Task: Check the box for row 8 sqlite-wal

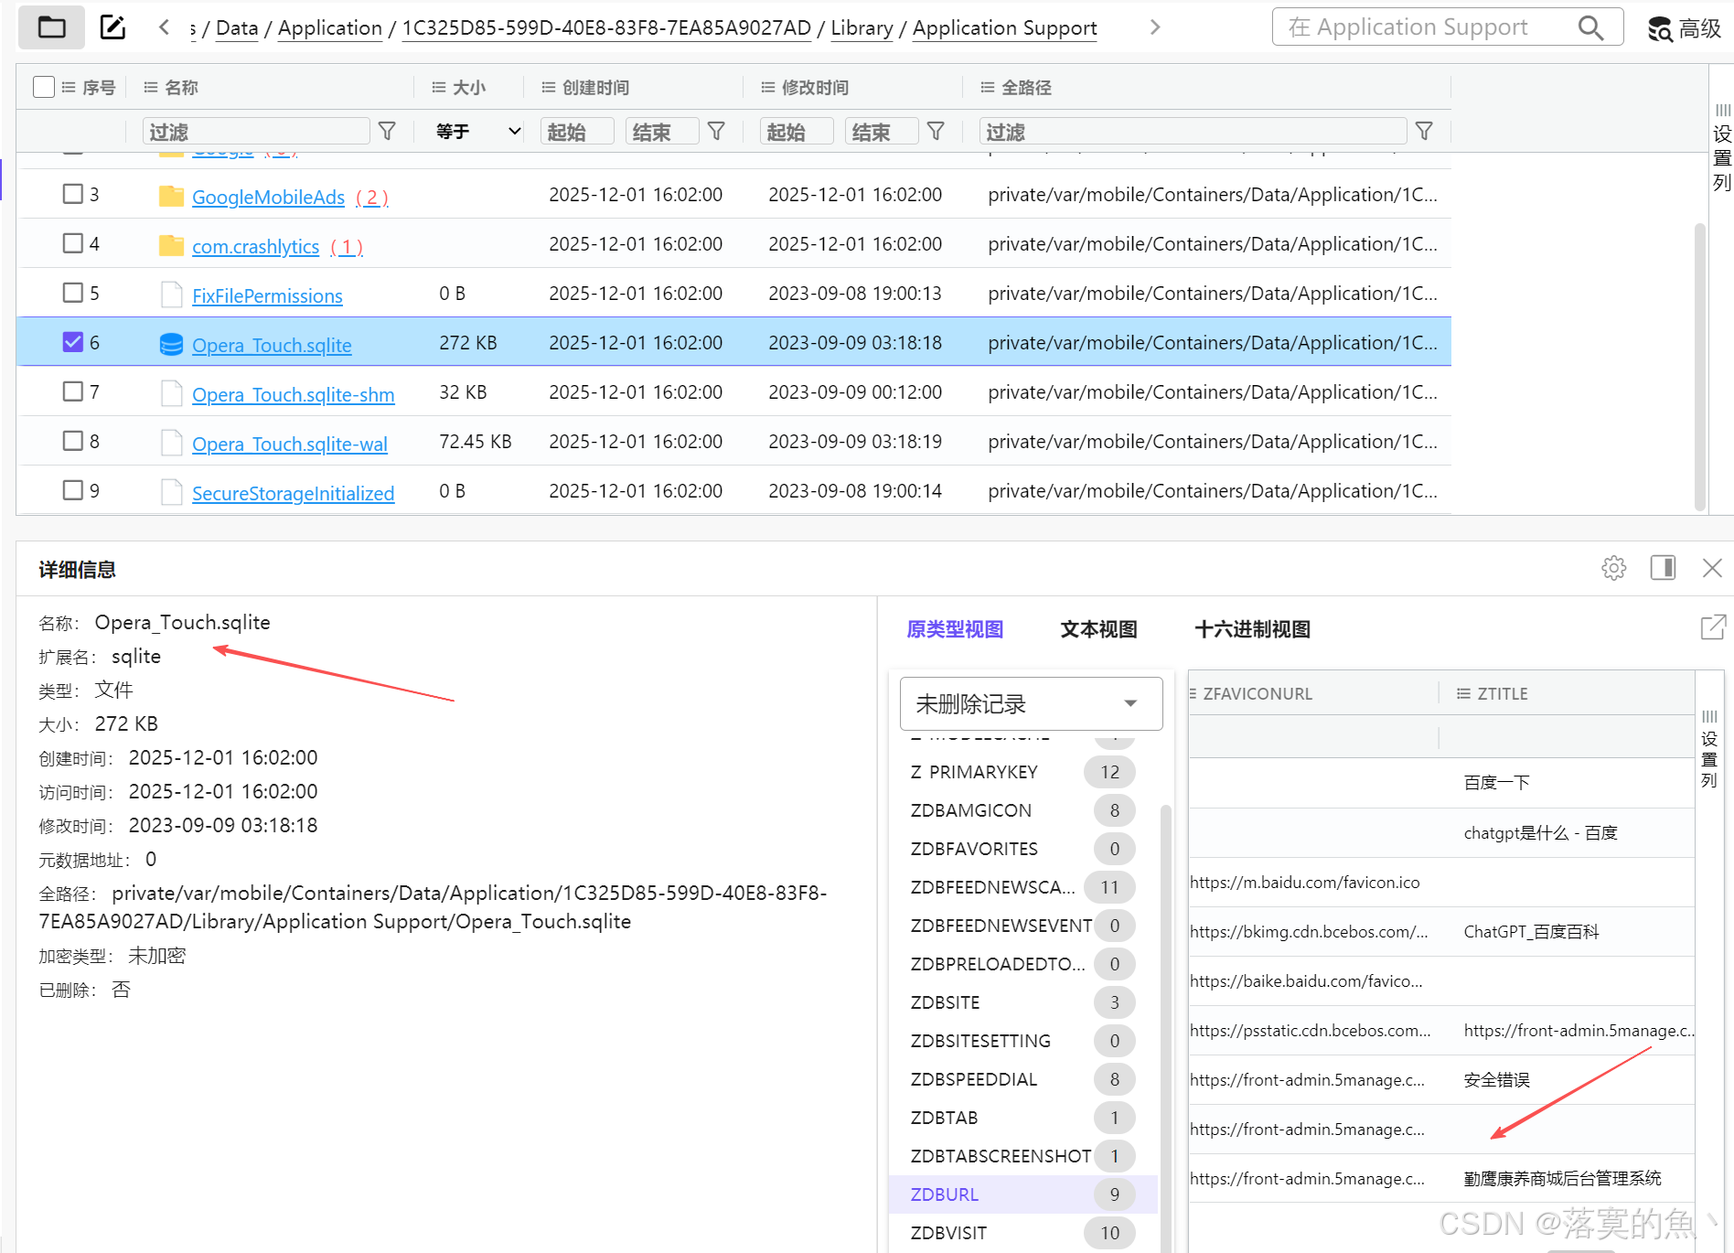Action: 73,441
